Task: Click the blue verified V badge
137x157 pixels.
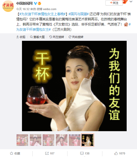Action: click(x=35, y=4)
